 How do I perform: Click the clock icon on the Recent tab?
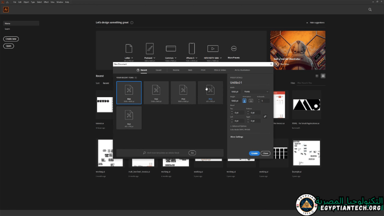(x=138, y=70)
